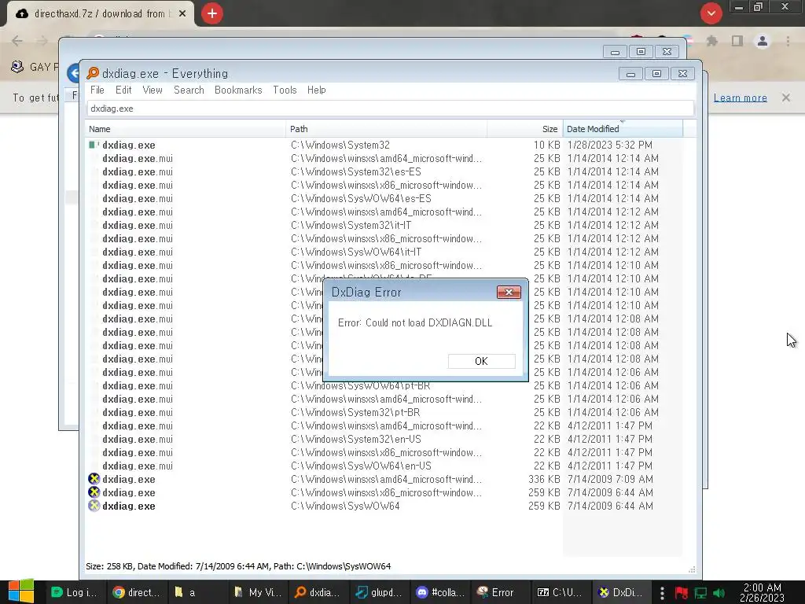The image size is (805, 604).
Task: Dismiss the browser info bar with X
Action: [x=786, y=97]
